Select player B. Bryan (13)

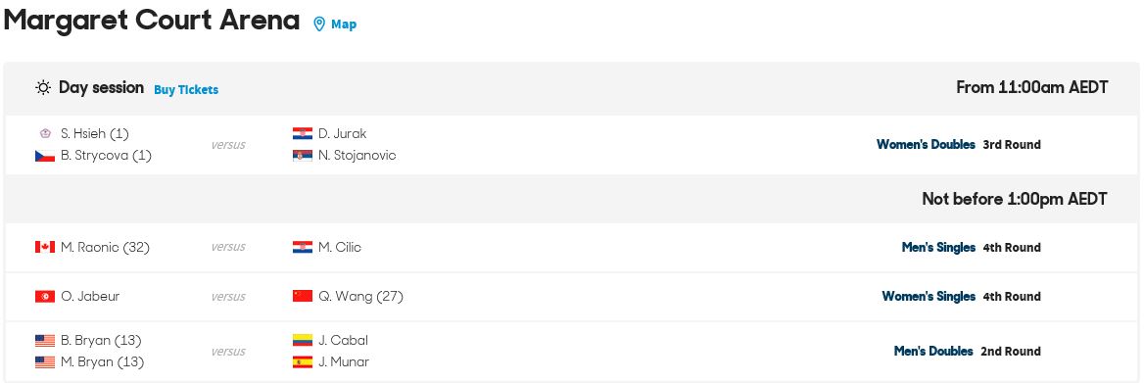click(x=101, y=340)
